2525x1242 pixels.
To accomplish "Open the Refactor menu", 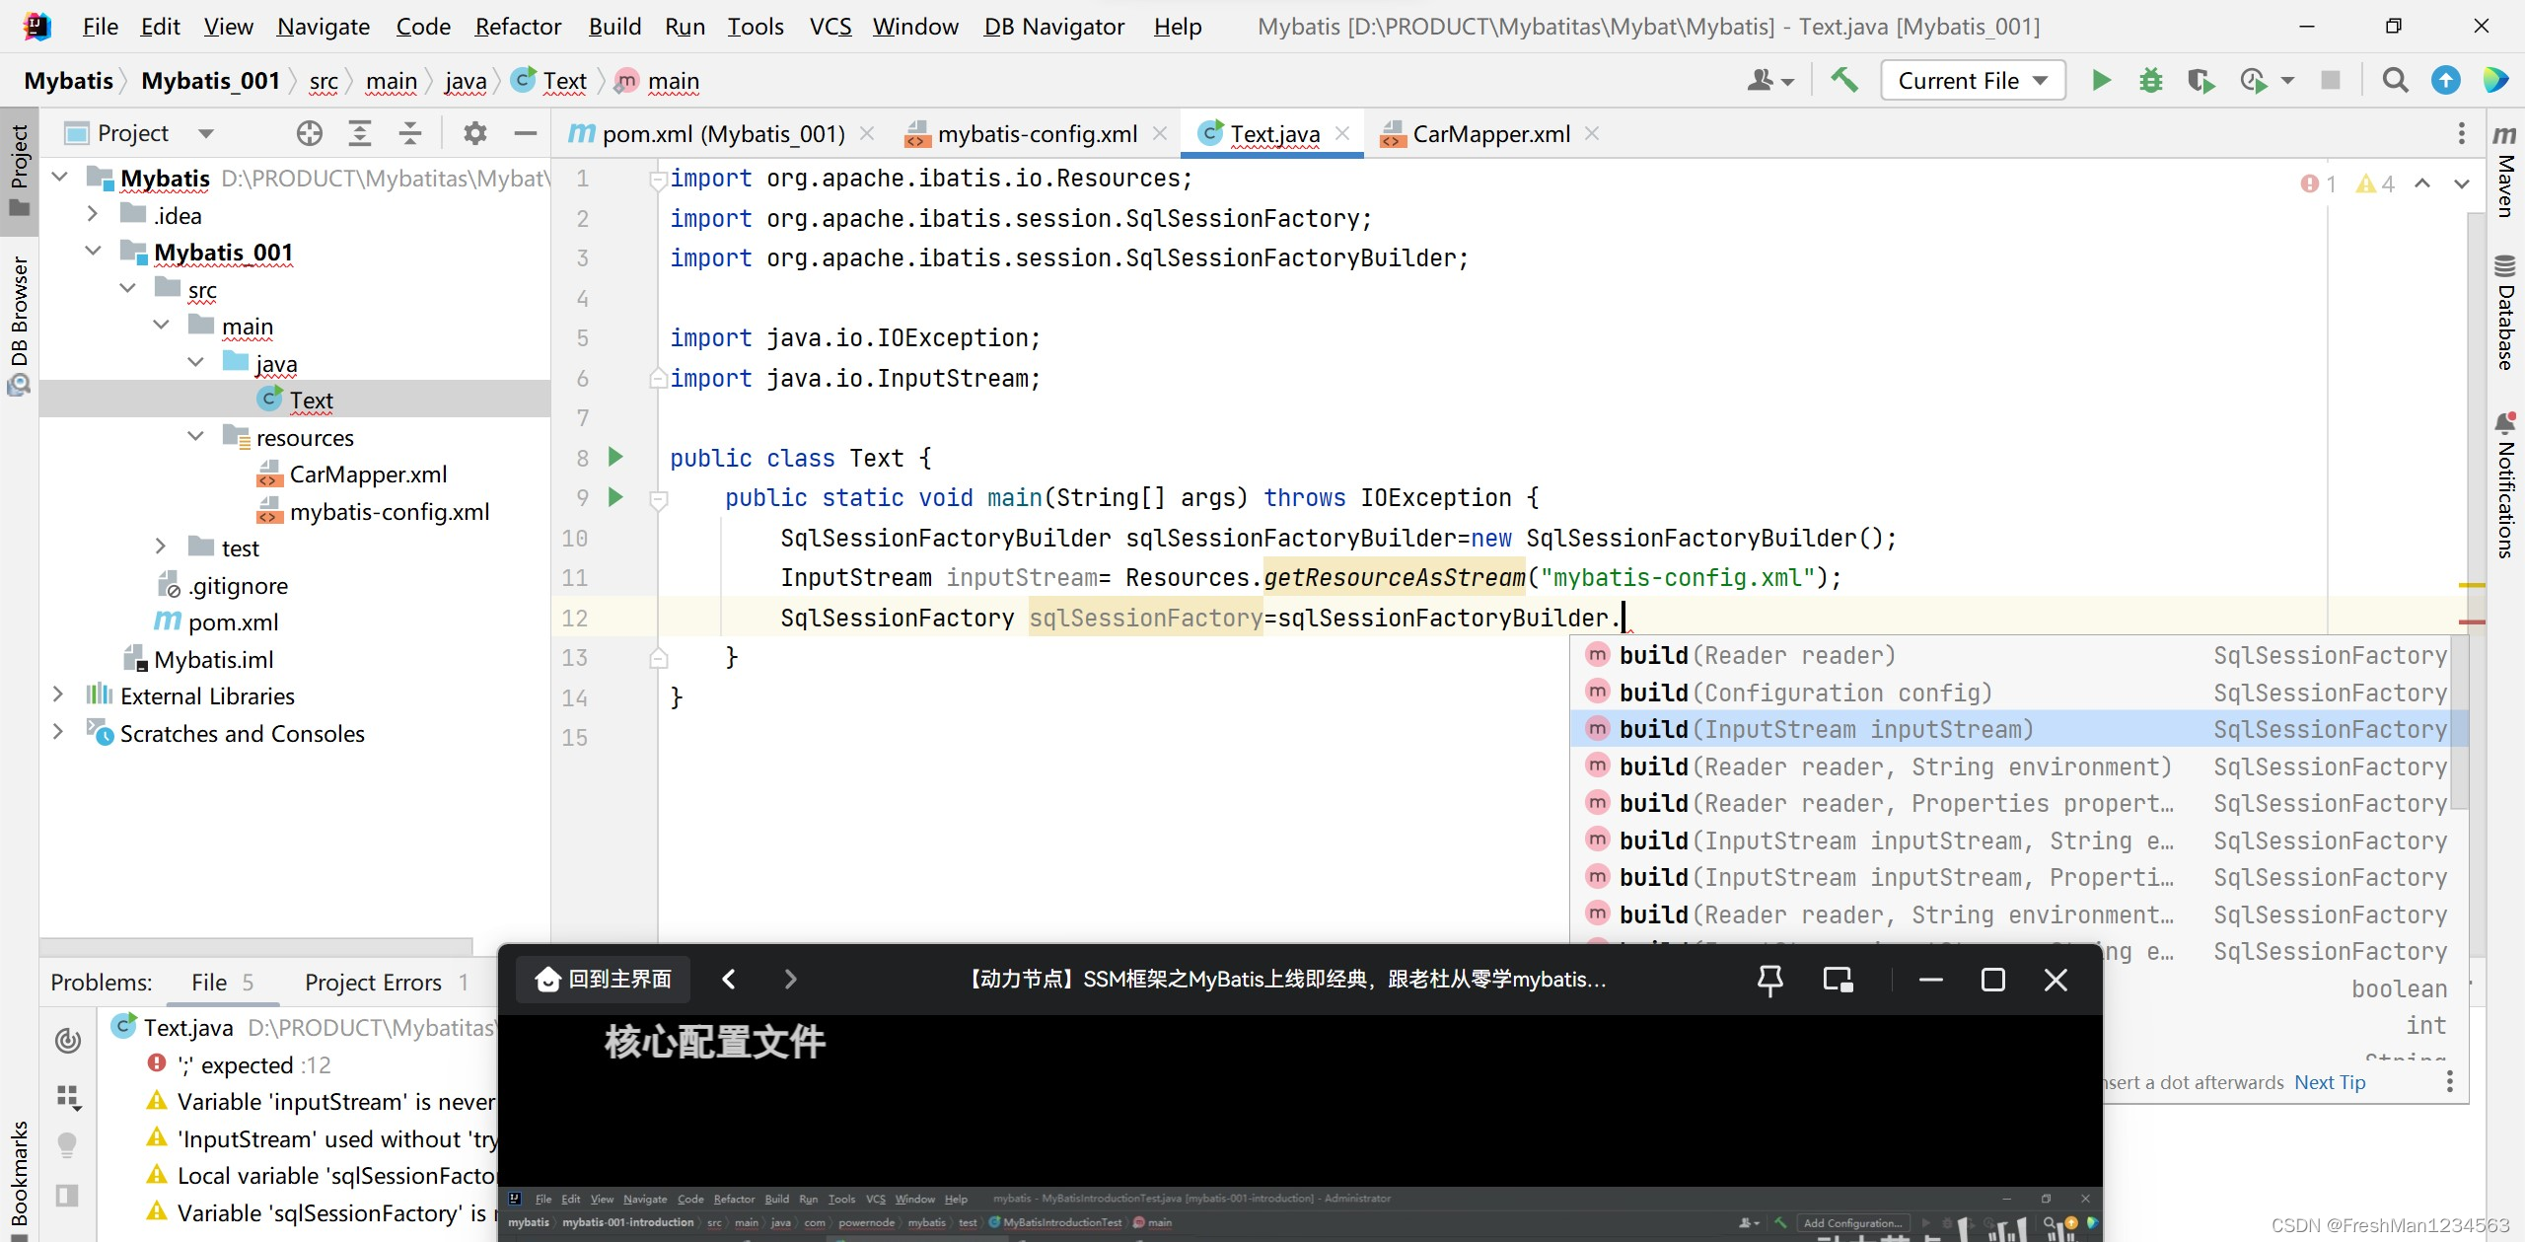I will (518, 27).
